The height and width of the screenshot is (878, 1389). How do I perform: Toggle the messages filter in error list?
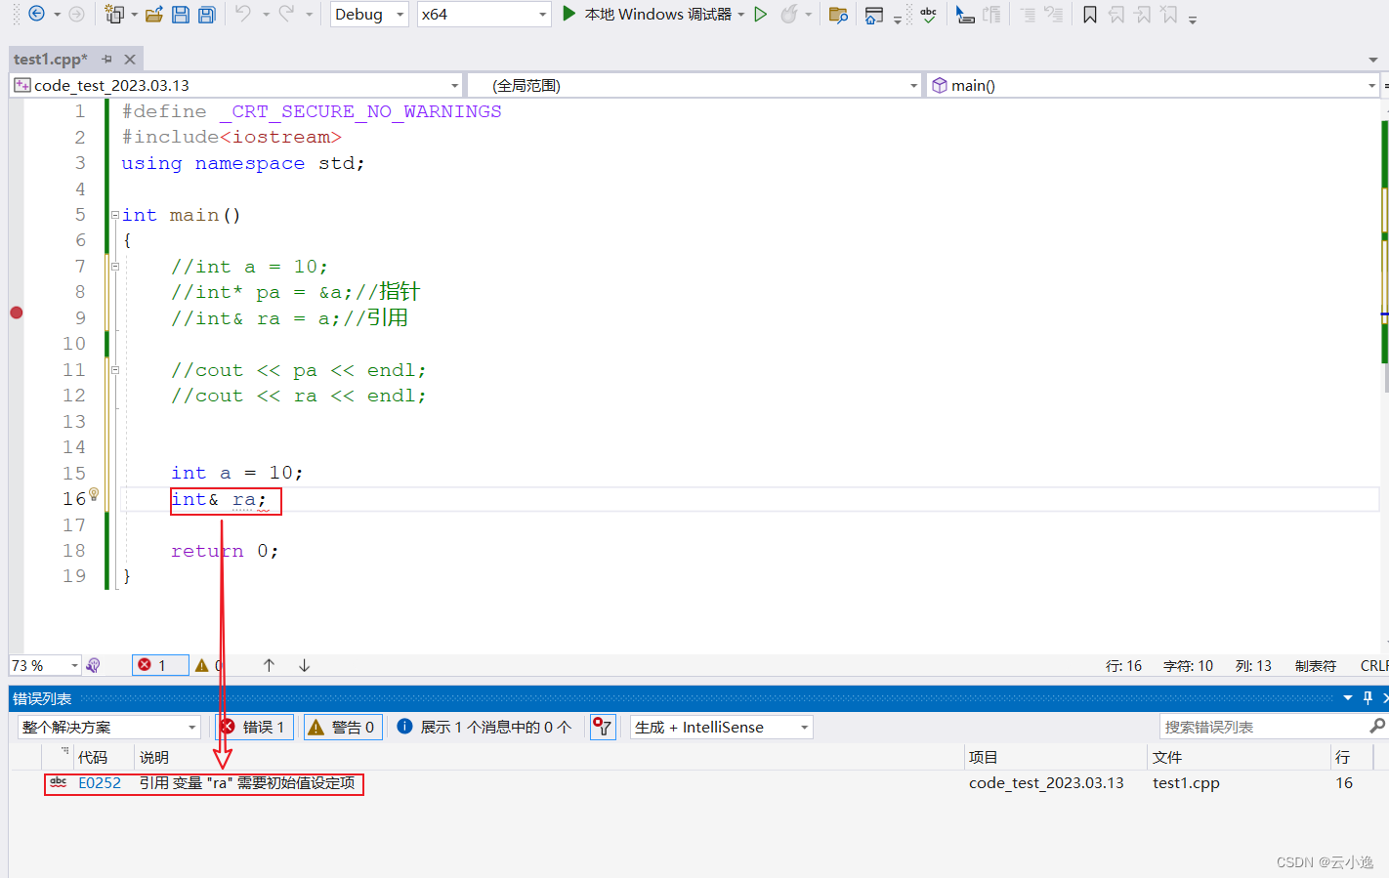[x=485, y=727]
